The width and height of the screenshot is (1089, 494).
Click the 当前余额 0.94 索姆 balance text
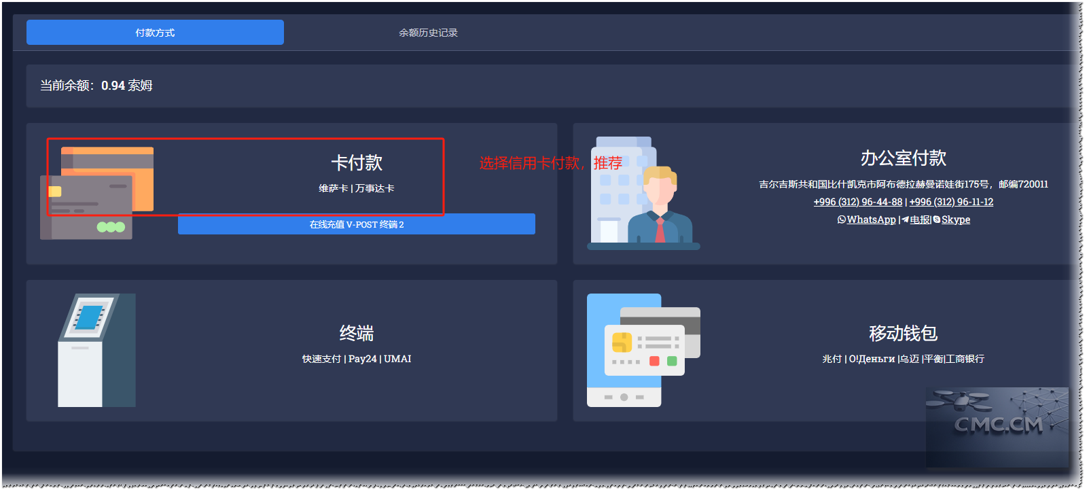click(x=96, y=86)
